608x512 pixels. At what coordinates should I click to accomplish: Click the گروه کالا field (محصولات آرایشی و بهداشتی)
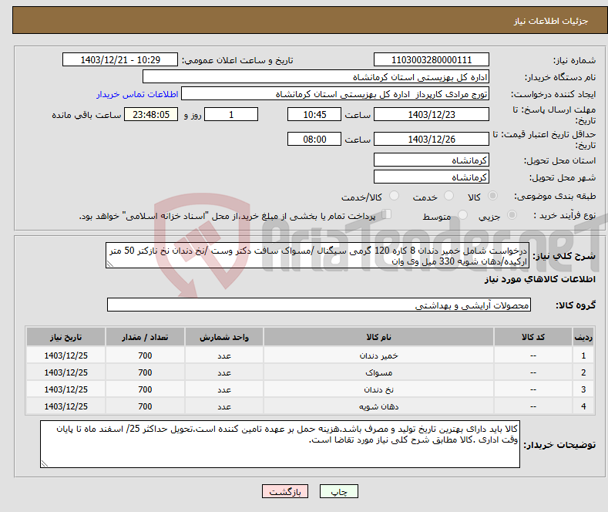tap(308, 305)
